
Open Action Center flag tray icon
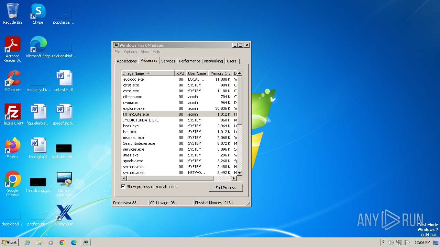(407, 243)
